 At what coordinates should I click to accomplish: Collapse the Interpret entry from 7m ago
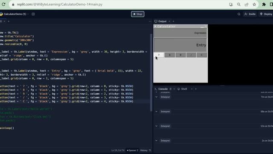(156, 97)
